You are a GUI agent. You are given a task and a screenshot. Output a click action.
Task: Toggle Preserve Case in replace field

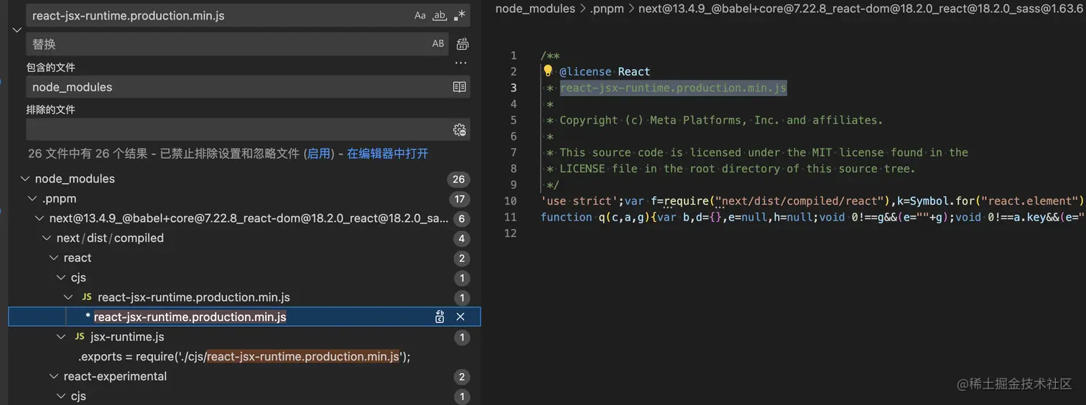click(x=438, y=44)
